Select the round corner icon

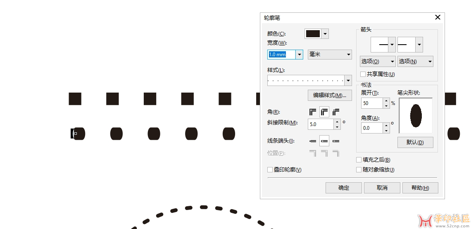[x=324, y=112]
